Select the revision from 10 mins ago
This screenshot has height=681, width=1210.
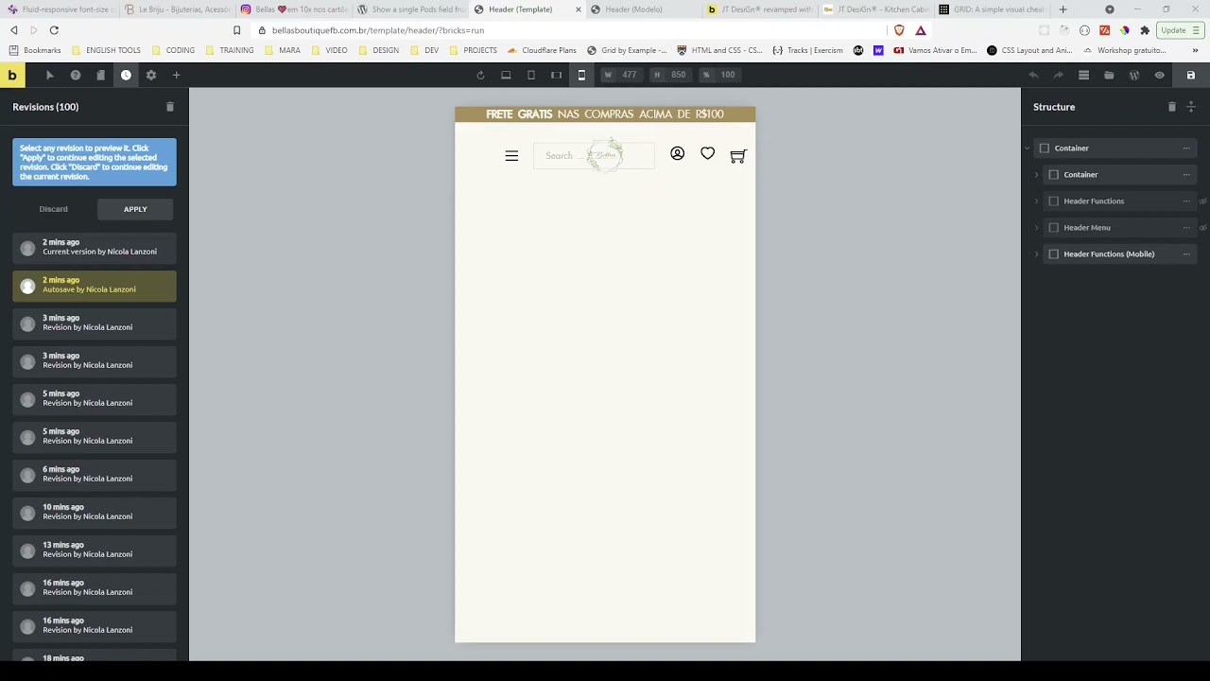pos(95,513)
